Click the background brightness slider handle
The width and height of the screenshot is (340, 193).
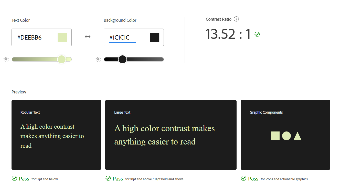(x=123, y=59)
